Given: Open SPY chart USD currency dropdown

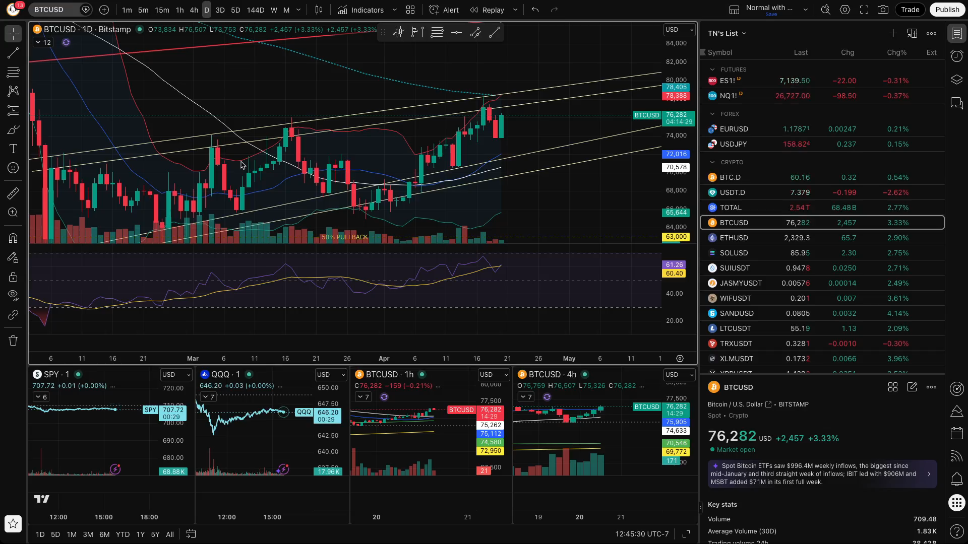Looking at the screenshot, I should [x=176, y=374].
